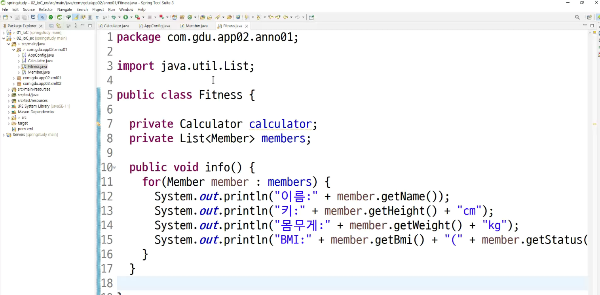This screenshot has height=295, width=600.
Task: Collapse the src/main/java folder
Action: [x=9, y=44]
